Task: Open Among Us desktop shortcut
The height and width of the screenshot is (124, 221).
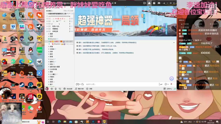Action: point(4,63)
